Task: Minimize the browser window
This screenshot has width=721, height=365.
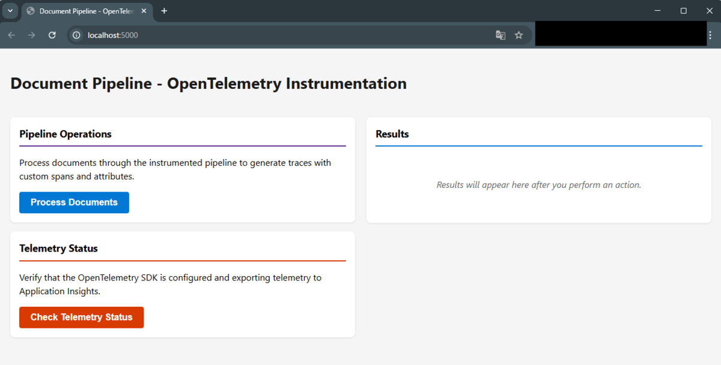Action: (x=657, y=11)
